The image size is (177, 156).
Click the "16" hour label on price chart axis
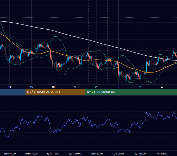[x=31, y=87]
